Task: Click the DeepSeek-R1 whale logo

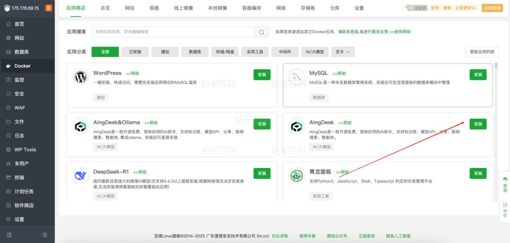Action: pos(81,176)
